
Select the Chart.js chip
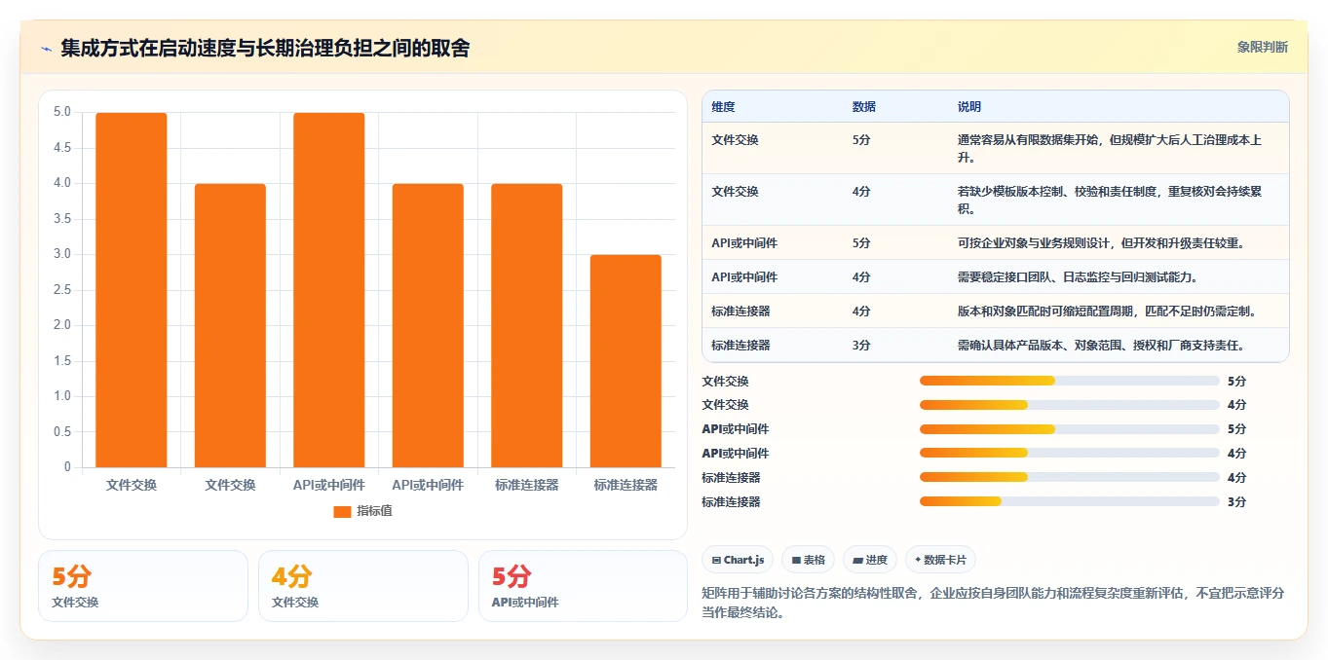tap(738, 560)
